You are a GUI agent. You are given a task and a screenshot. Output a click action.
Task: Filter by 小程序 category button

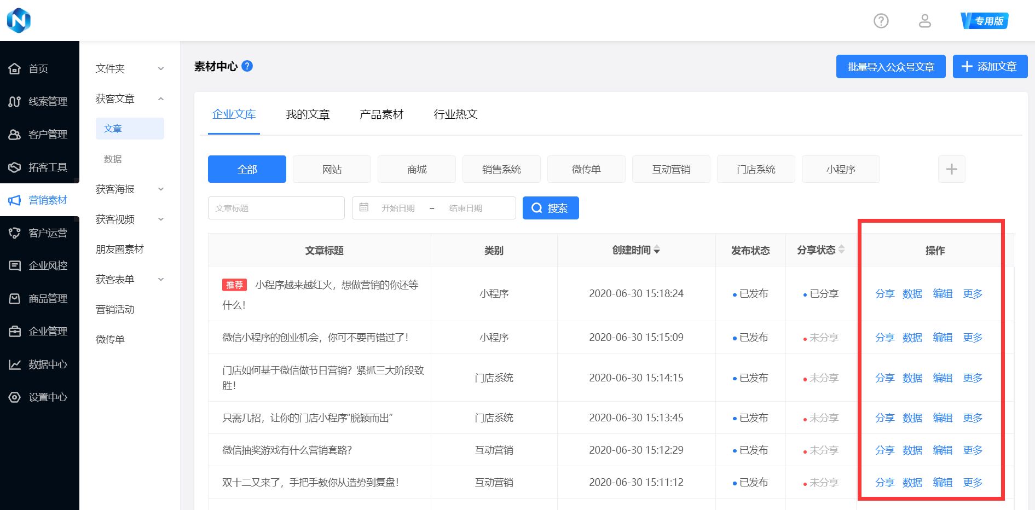841,169
